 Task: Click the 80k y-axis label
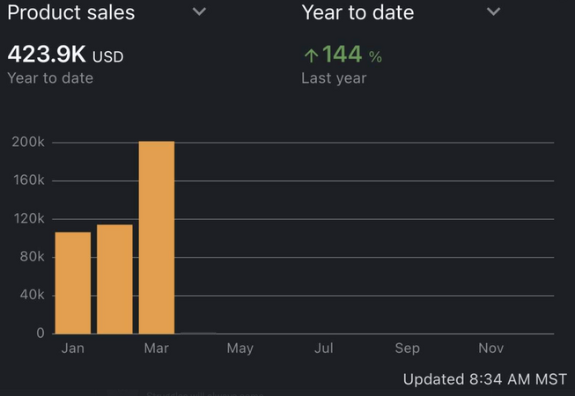point(32,257)
